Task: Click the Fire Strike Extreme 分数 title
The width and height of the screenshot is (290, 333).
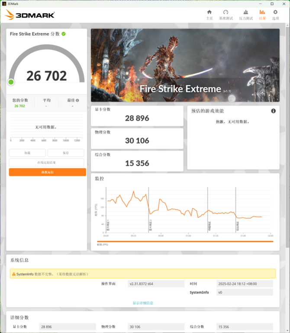Action: (35, 34)
